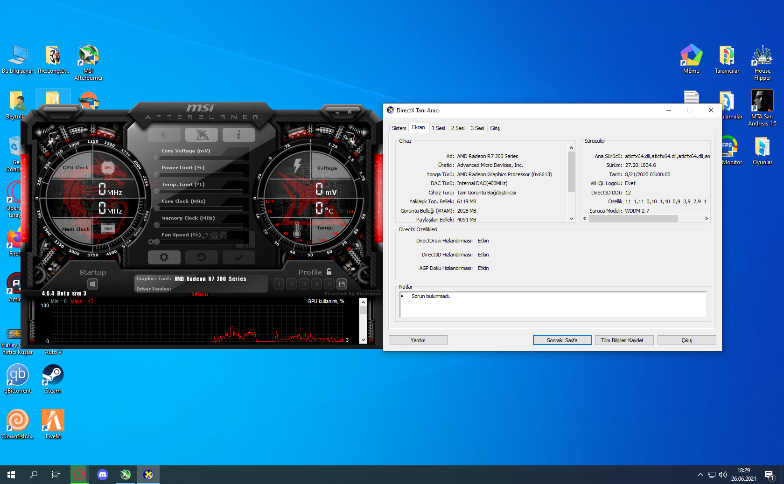Image resolution: width=784 pixels, height=484 pixels.
Task: Open Discord from the taskbar
Action: pos(103,475)
